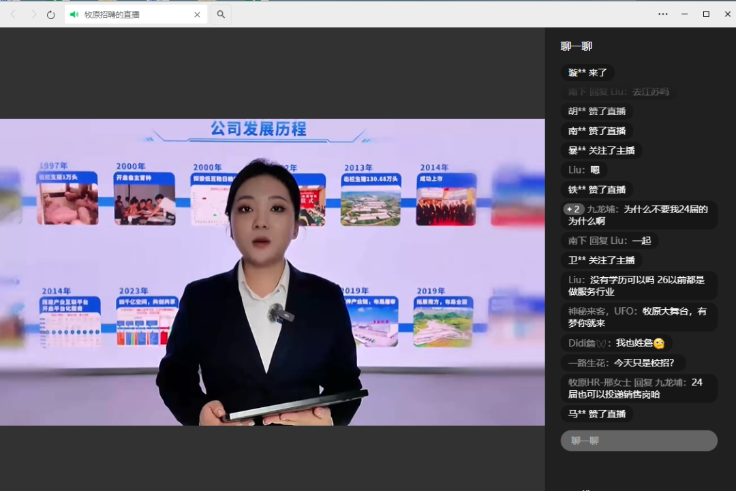Click the green speaker icon on tab
Image resolution: width=736 pixels, height=491 pixels.
(x=74, y=14)
